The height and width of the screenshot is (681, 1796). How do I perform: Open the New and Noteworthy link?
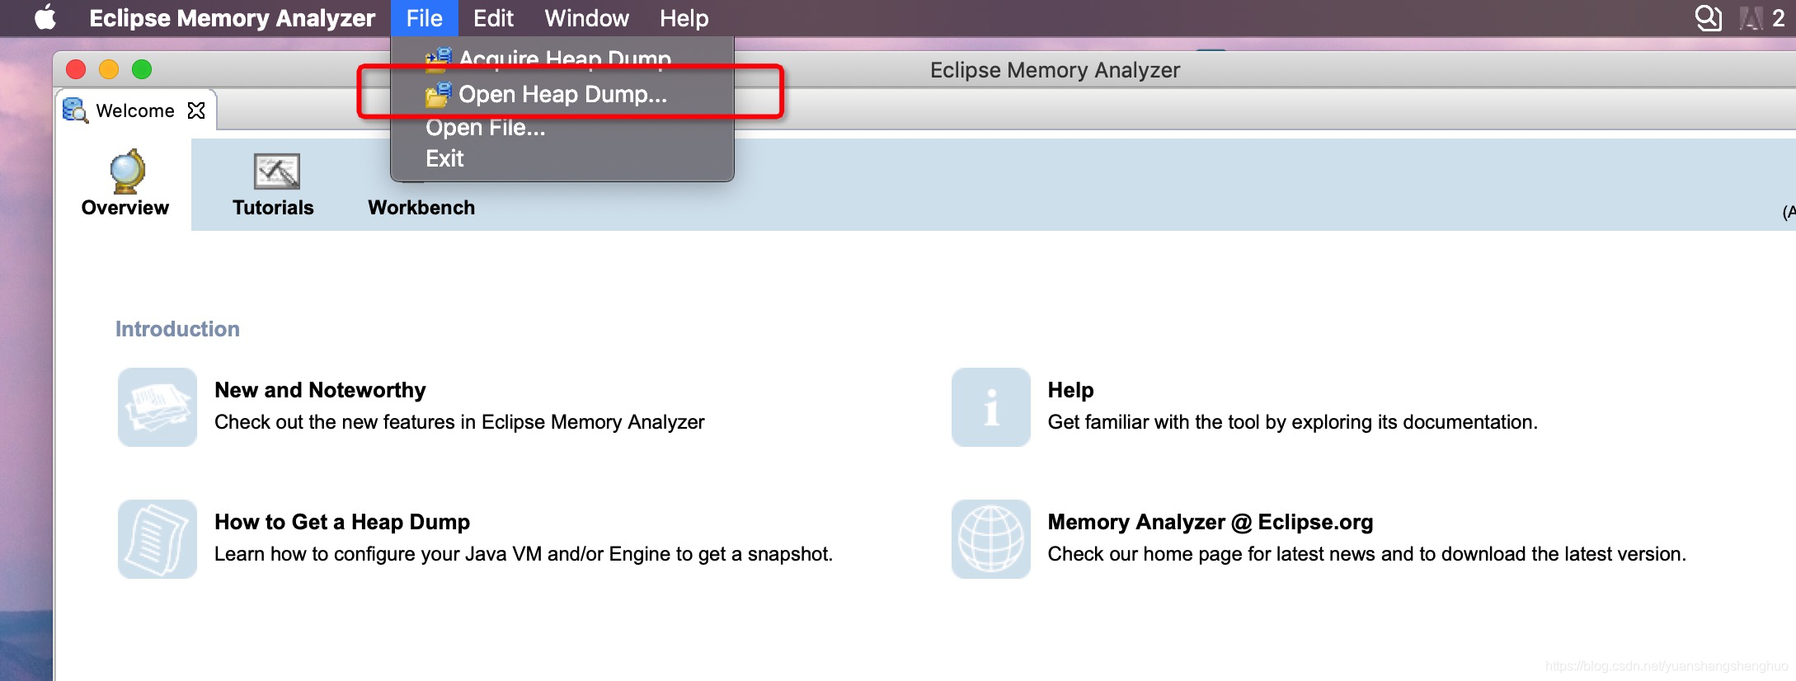(320, 390)
